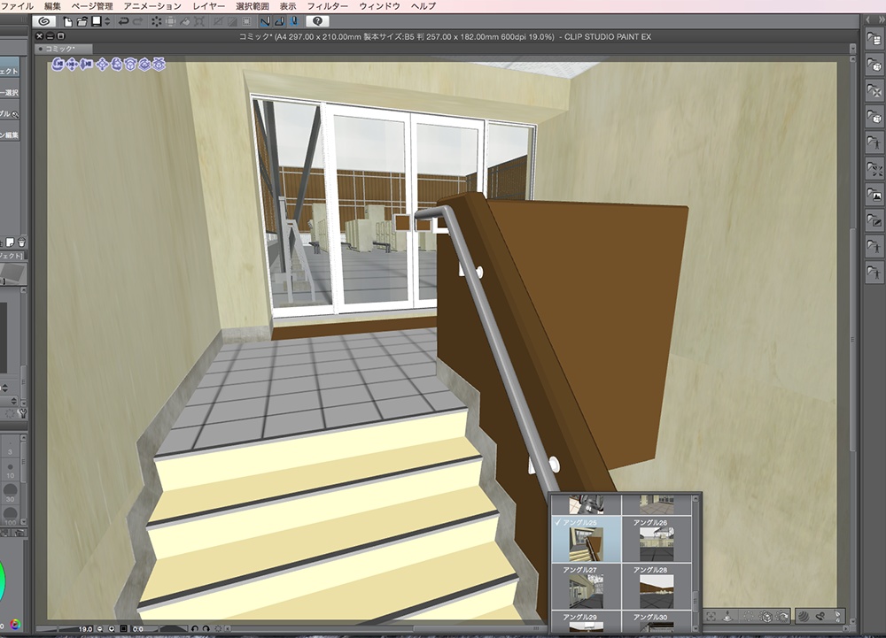The width and height of the screenshot is (886, 638).
Task: Open the アニメーション menu
Action: pos(152,6)
